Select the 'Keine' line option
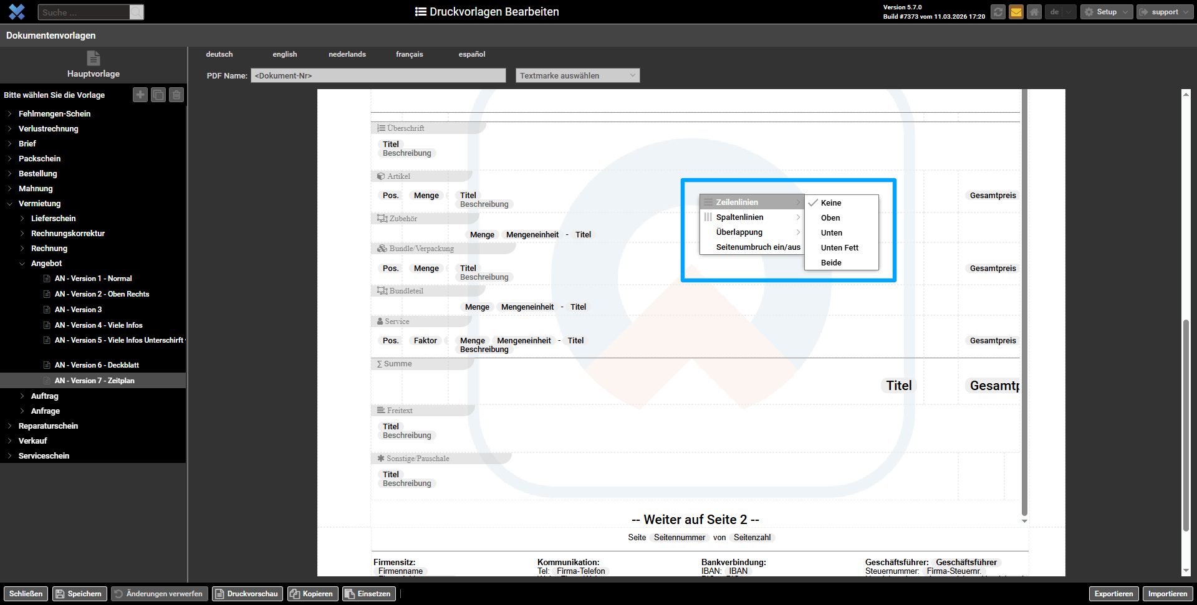Viewport: 1197px width, 605px height. (831, 202)
